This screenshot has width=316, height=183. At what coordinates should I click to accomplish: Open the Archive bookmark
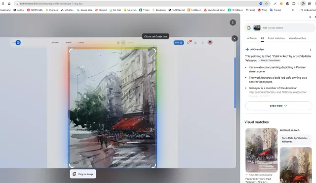pos(19,10)
